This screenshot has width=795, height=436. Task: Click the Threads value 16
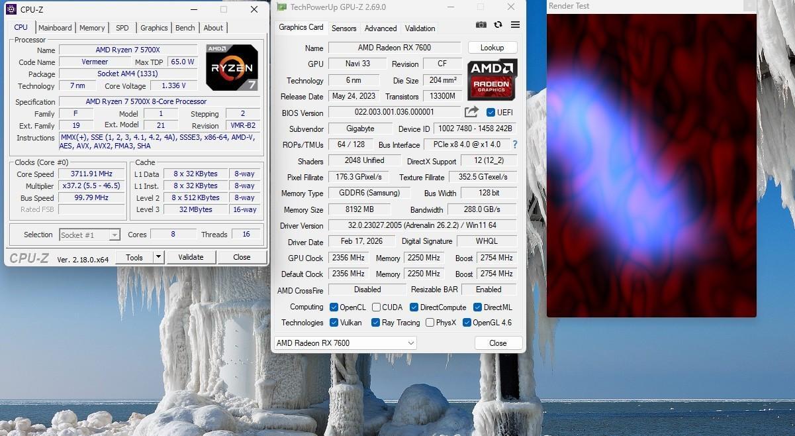(246, 235)
